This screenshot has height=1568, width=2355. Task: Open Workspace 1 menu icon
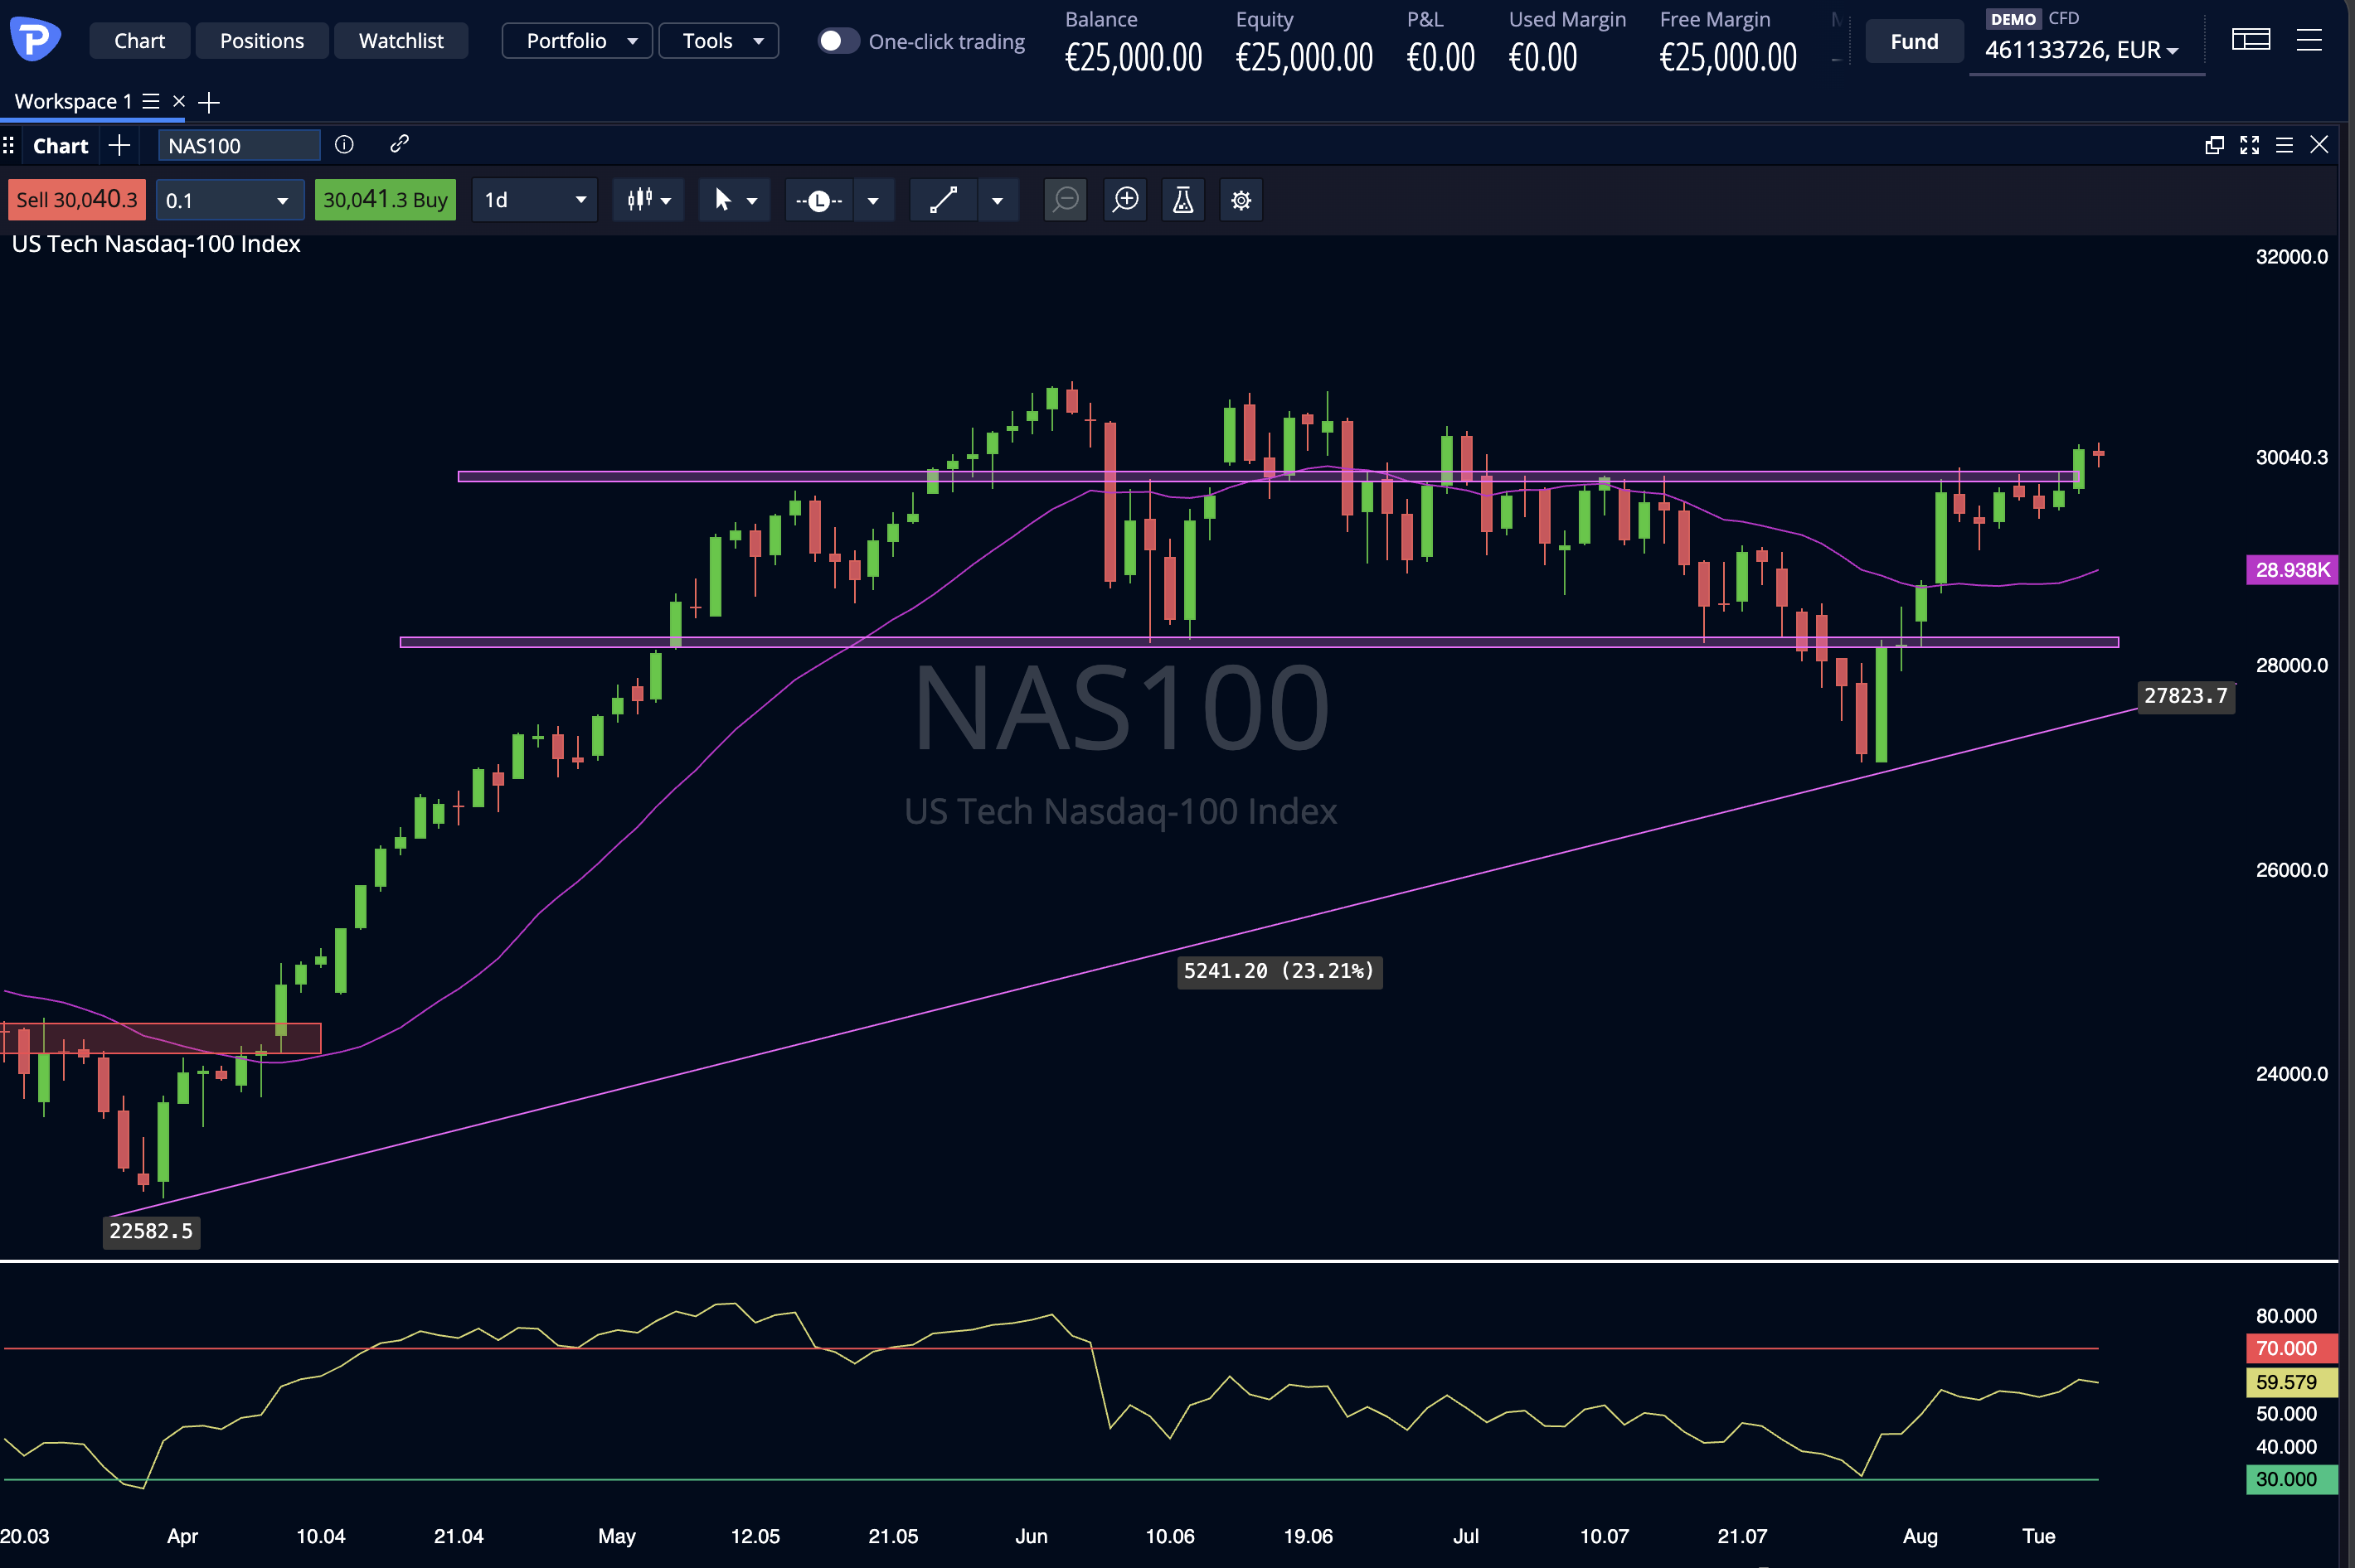pos(151,101)
